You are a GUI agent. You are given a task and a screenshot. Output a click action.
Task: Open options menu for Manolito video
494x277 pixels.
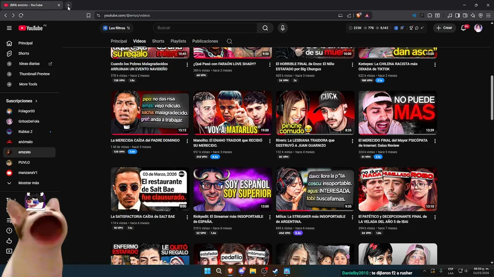pos(270,141)
